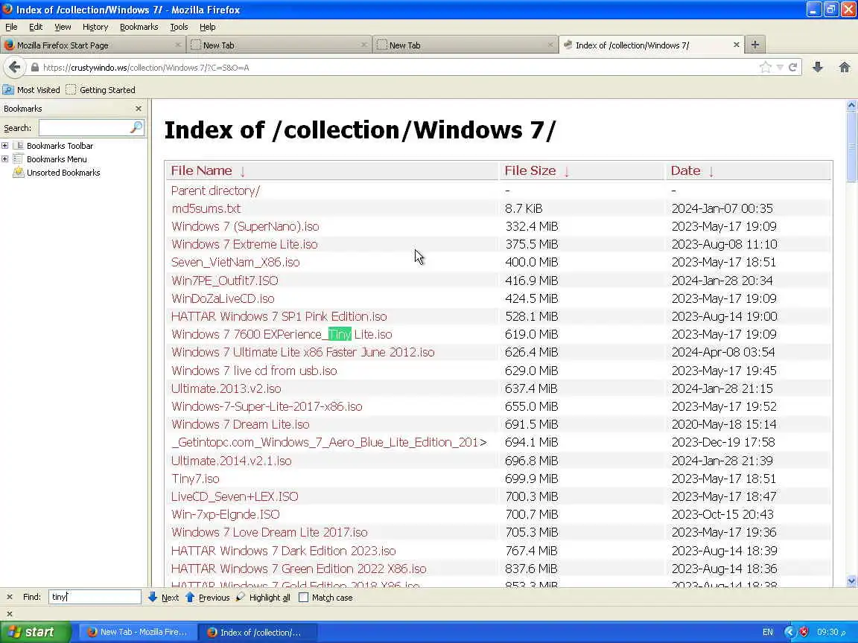Toggle Highlight all in the Find bar
Screen dimensions: 858x643
tap(263, 597)
